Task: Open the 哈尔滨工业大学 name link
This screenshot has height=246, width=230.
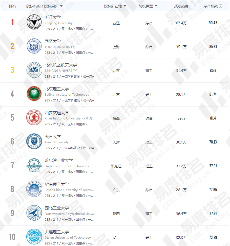Action: click(59, 161)
